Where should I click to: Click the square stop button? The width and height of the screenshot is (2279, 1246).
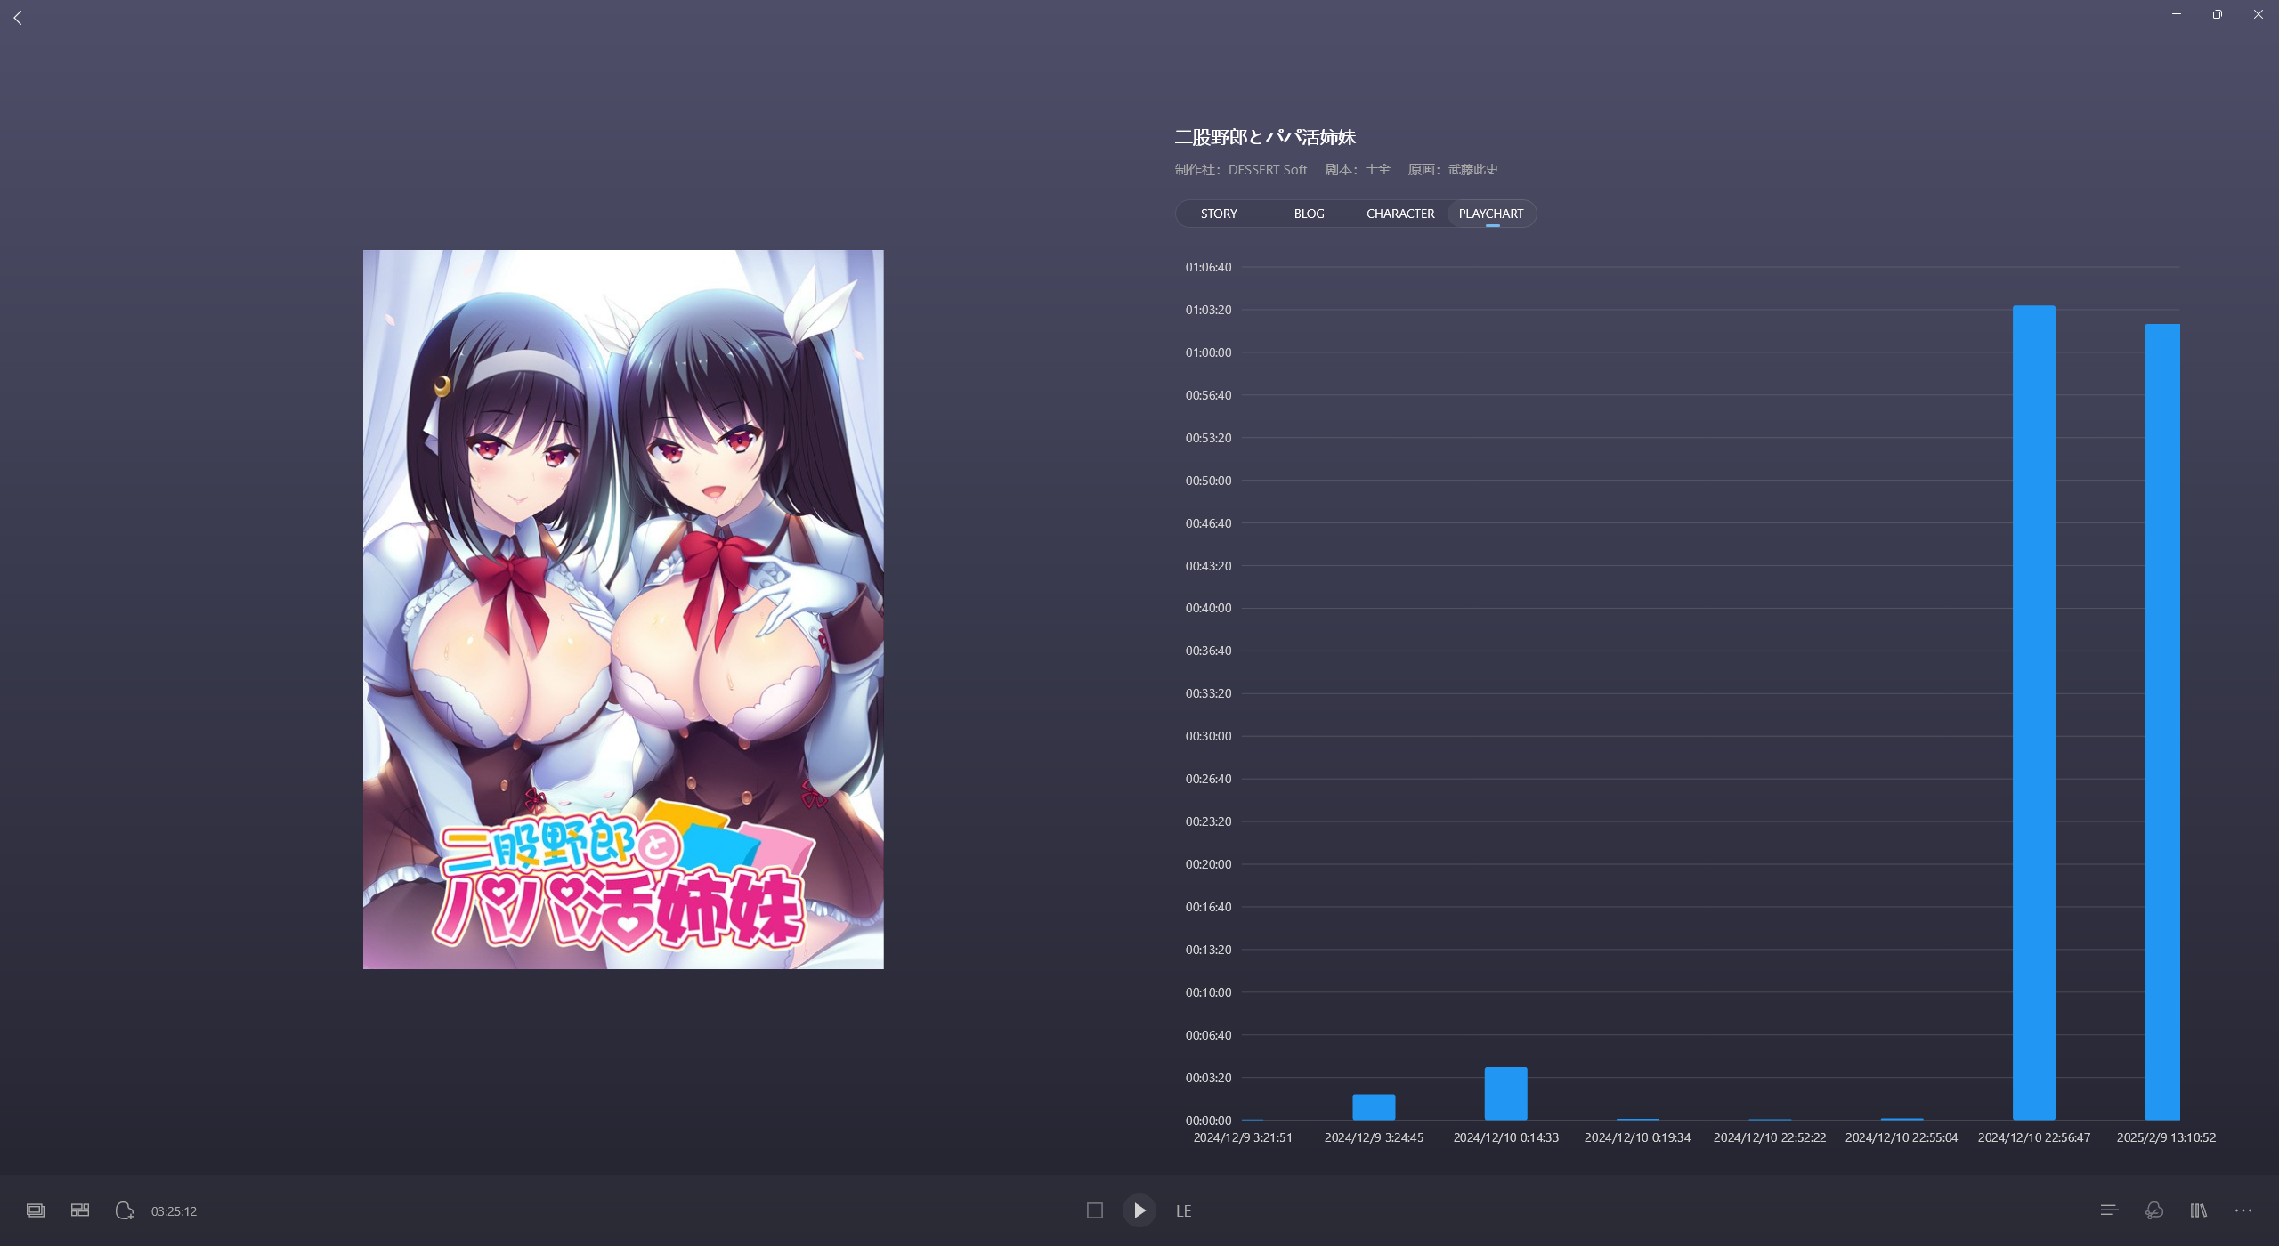pyautogui.click(x=1095, y=1210)
